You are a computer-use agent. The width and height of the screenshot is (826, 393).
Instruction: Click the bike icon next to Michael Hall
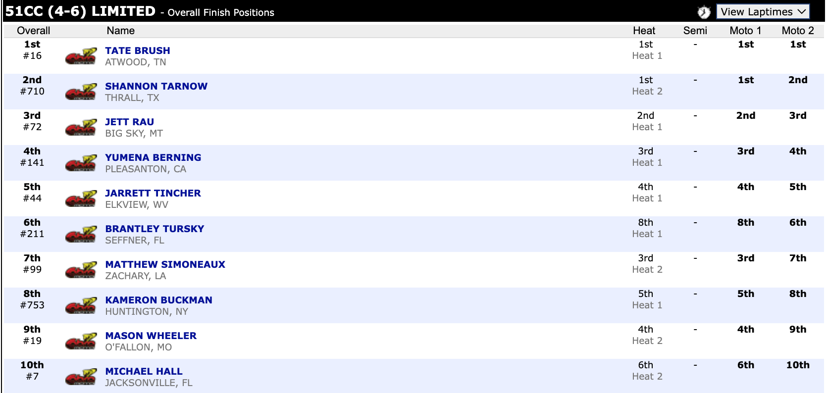[x=81, y=377]
